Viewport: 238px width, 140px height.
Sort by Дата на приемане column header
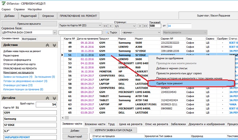[x=87, y=39]
